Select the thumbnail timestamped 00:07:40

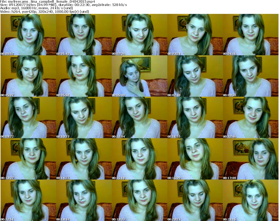[195, 76]
